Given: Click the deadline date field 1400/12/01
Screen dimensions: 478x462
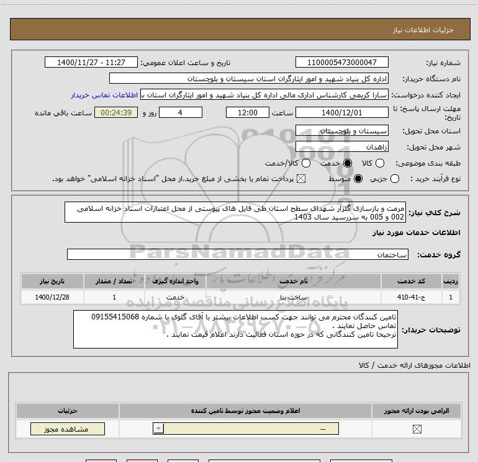Looking at the screenshot, I should pyautogui.click(x=341, y=112).
